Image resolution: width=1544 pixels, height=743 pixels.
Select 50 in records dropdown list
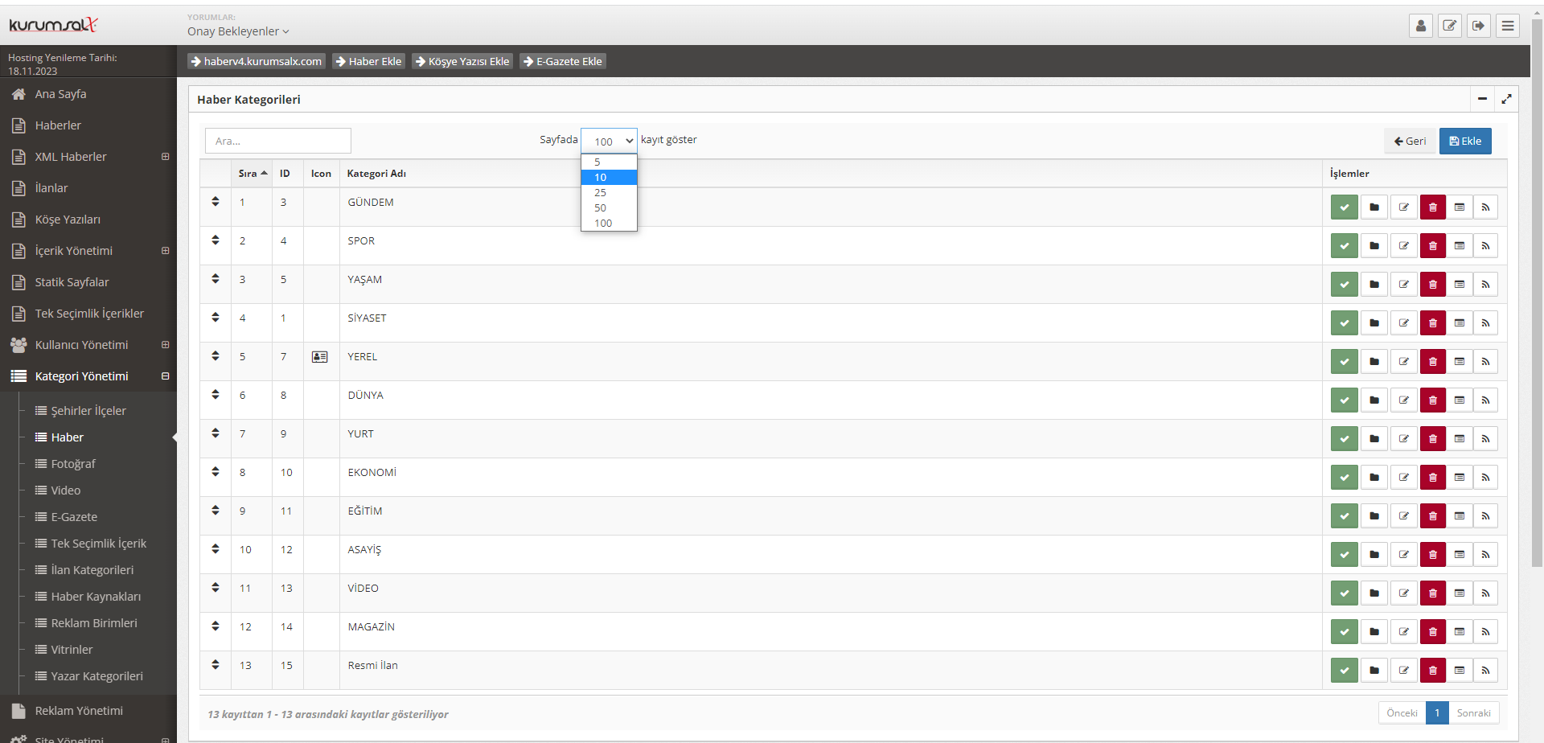click(609, 208)
